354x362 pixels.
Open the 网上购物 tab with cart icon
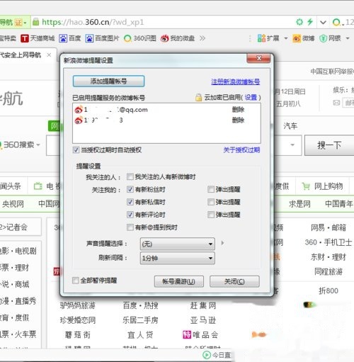click(x=323, y=186)
